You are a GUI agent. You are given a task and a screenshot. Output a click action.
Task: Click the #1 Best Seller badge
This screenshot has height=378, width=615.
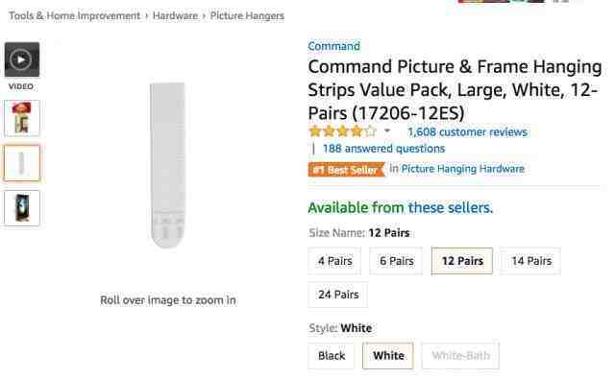pyautogui.click(x=346, y=170)
